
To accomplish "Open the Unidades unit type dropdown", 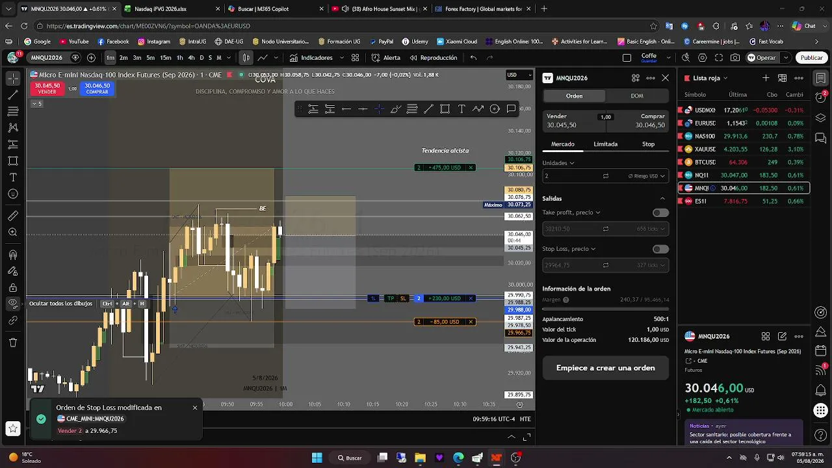I will pyautogui.click(x=558, y=163).
